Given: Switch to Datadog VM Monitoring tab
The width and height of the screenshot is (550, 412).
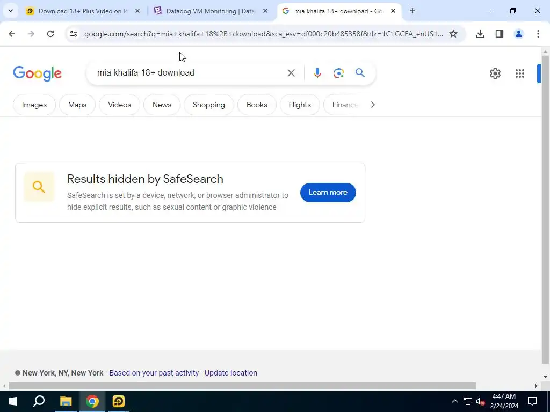Looking at the screenshot, I should (210, 11).
